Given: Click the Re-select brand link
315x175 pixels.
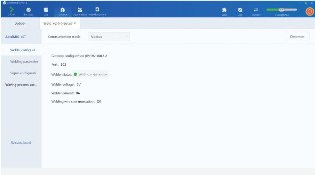Looking at the screenshot, I should (x=21, y=142).
